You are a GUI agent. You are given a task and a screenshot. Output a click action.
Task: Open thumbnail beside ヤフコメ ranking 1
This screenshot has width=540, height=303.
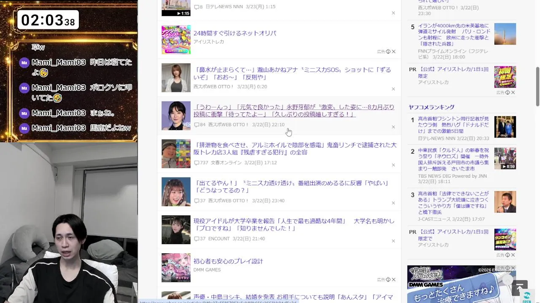click(x=505, y=127)
